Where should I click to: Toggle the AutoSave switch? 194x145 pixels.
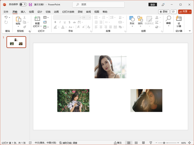pos(23,5)
